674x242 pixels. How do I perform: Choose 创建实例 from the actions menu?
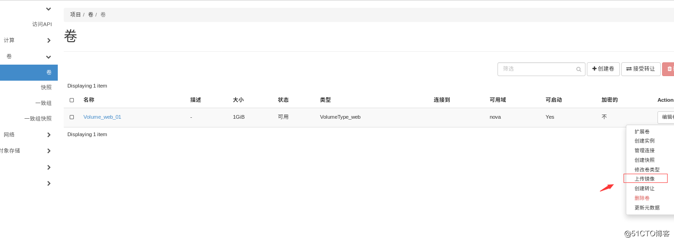click(x=645, y=141)
